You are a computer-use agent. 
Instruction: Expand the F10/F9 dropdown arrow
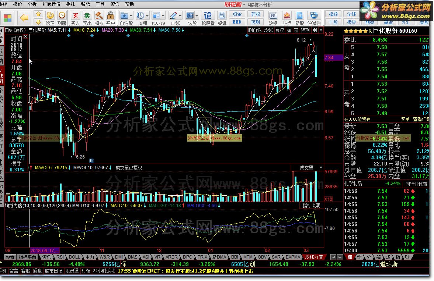163,15
